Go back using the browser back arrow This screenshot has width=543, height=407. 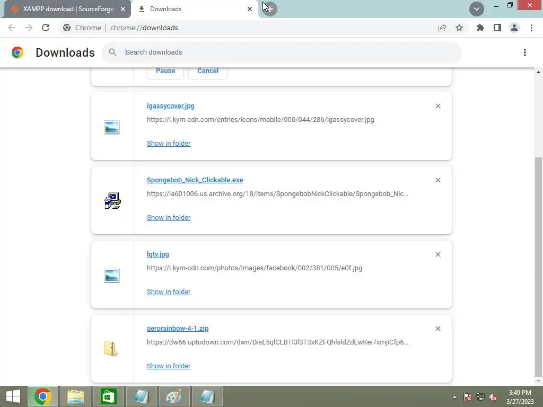12,28
